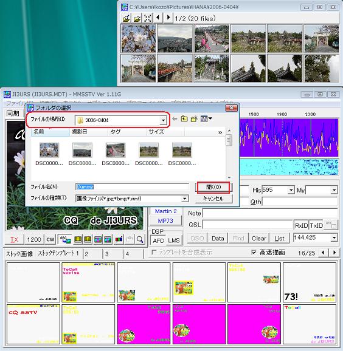Go to the previous thumbnail page (1/2)
Image resolution: width=343 pixels, height=351 pixels.
point(158,18)
